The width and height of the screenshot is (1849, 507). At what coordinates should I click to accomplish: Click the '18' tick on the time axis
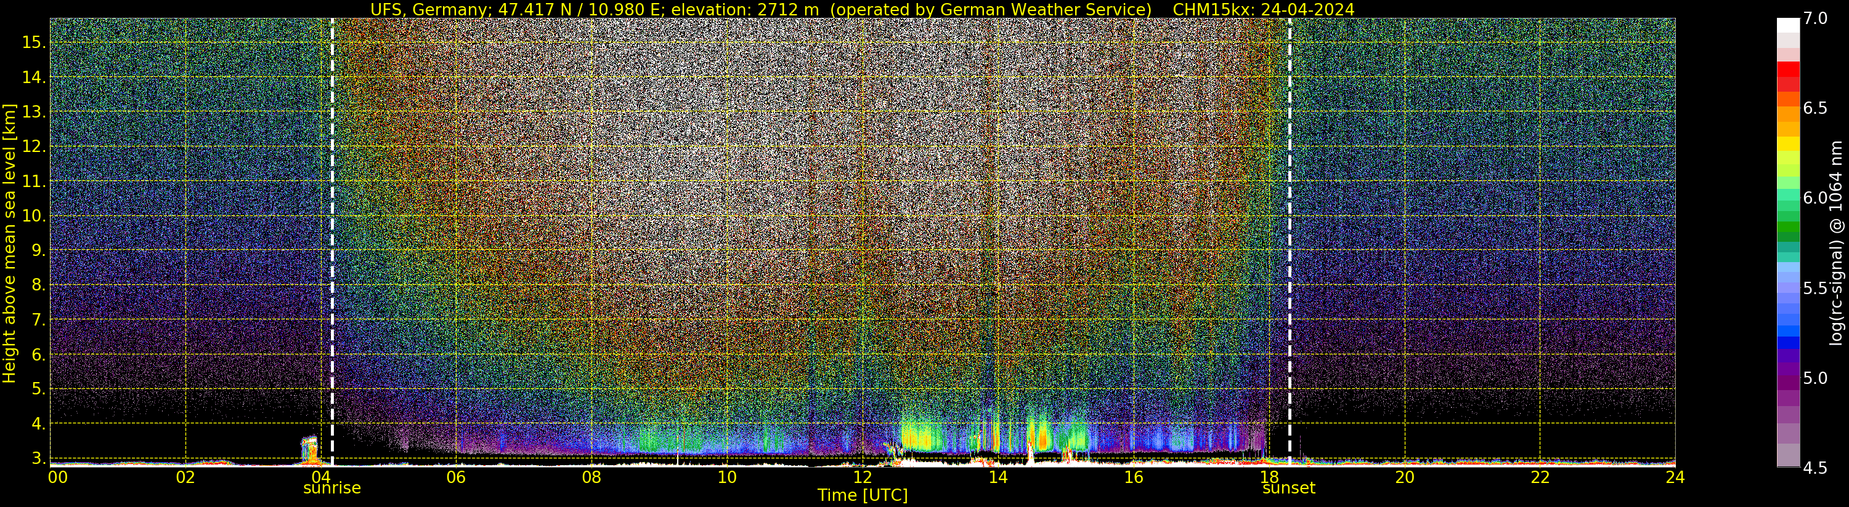(x=1269, y=477)
